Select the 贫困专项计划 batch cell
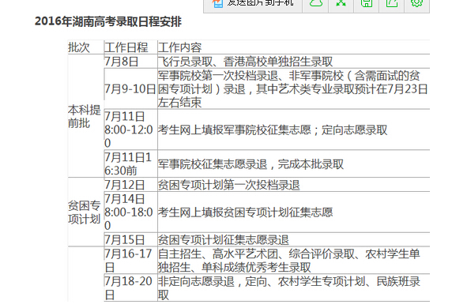 (85, 212)
